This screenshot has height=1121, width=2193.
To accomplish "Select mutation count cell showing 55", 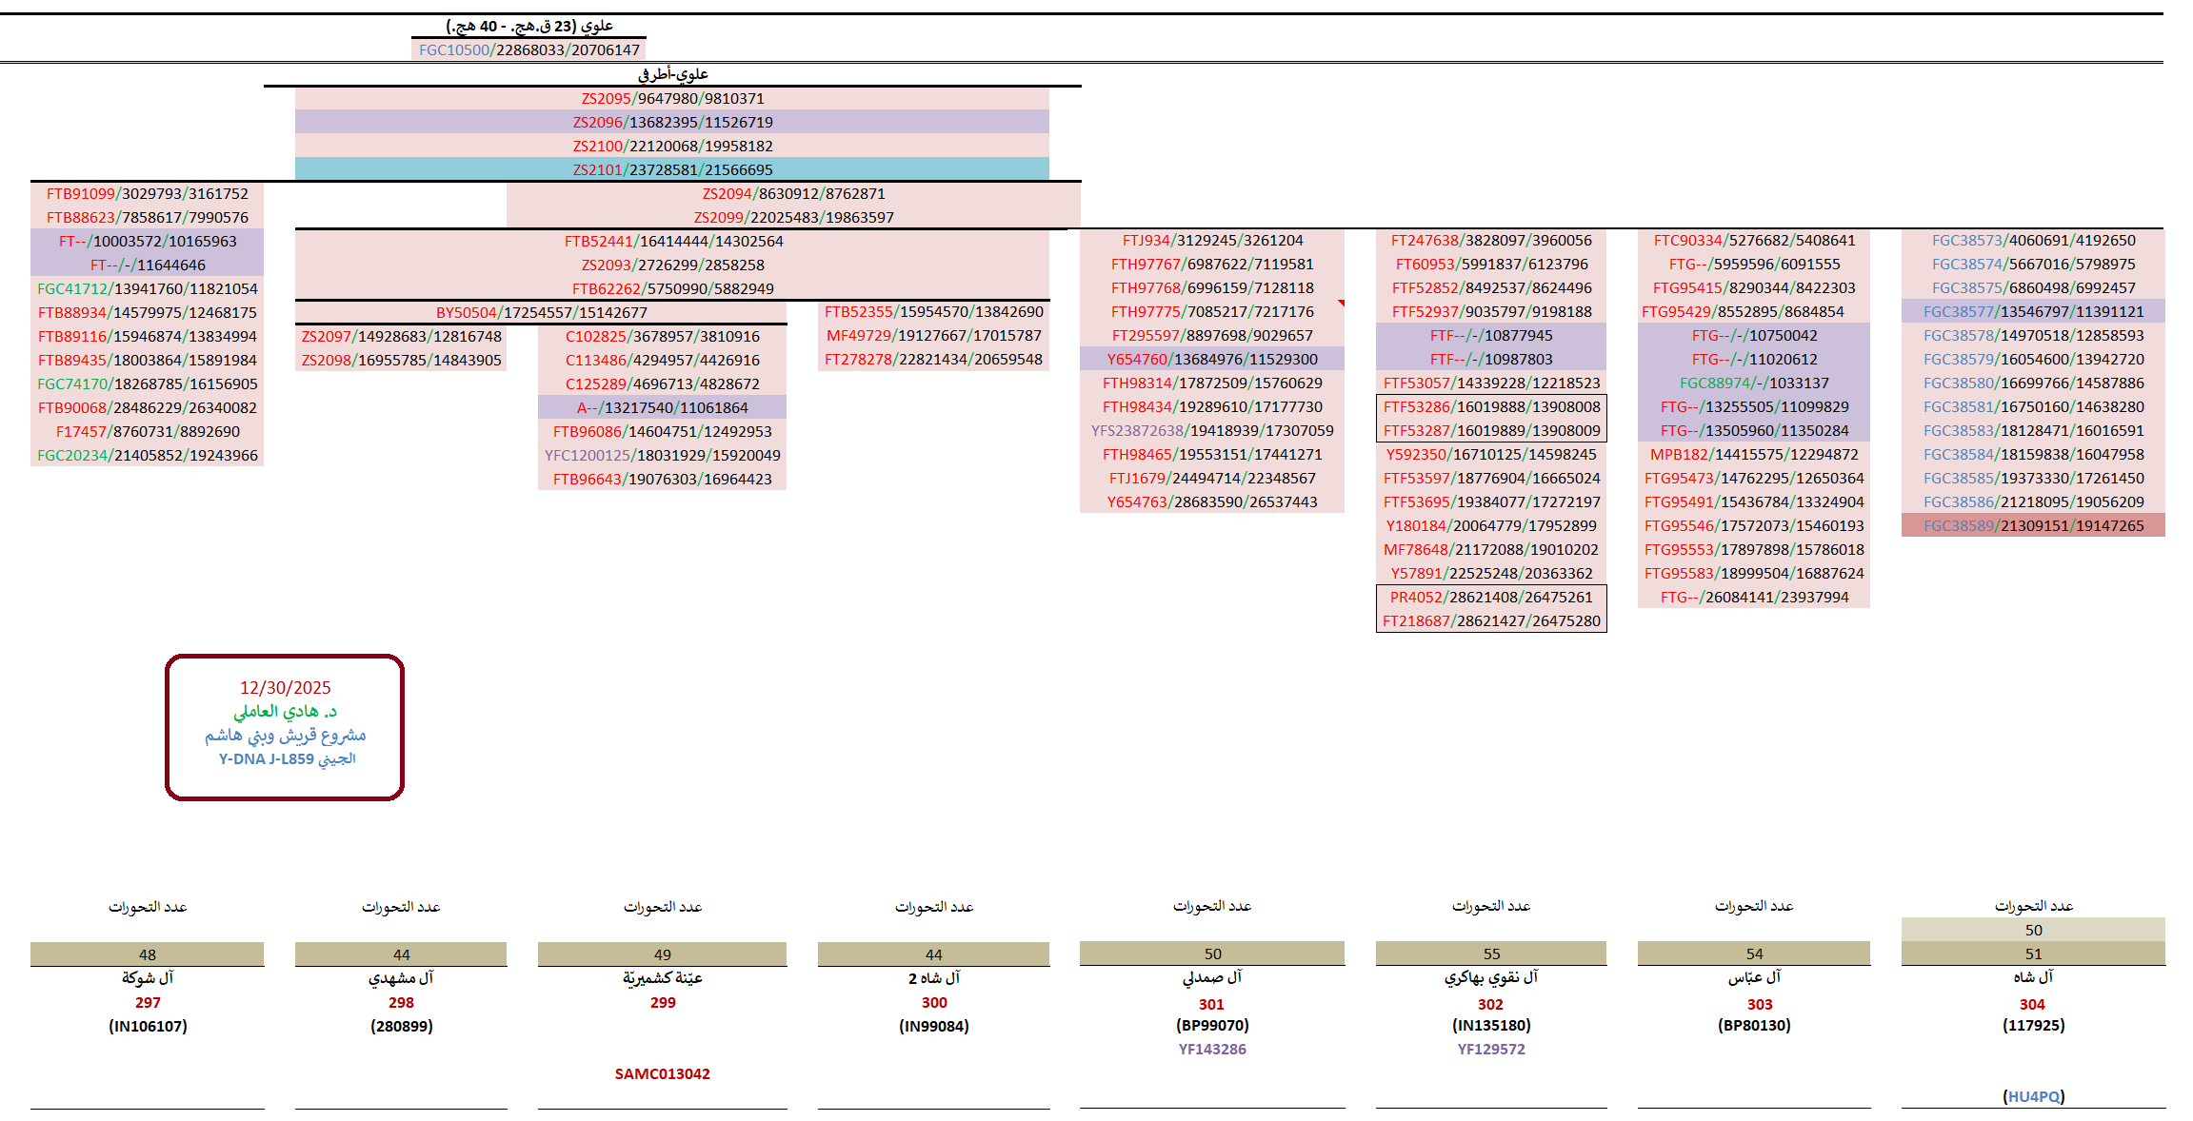I will pos(1490,954).
